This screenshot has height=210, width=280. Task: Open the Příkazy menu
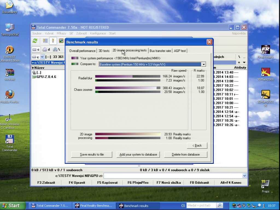61,33
